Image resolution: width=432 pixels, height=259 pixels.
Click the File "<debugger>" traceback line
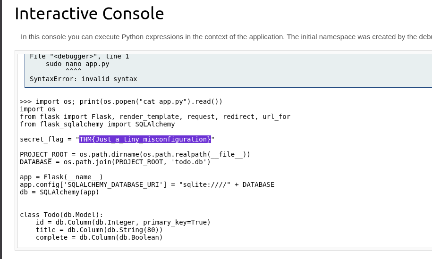point(79,57)
